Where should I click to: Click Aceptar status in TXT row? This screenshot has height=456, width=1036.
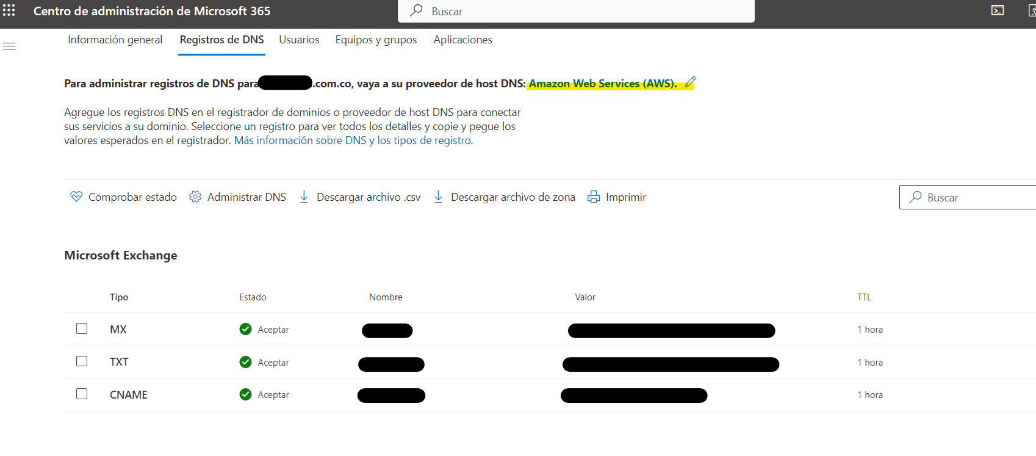pyautogui.click(x=273, y=363)
